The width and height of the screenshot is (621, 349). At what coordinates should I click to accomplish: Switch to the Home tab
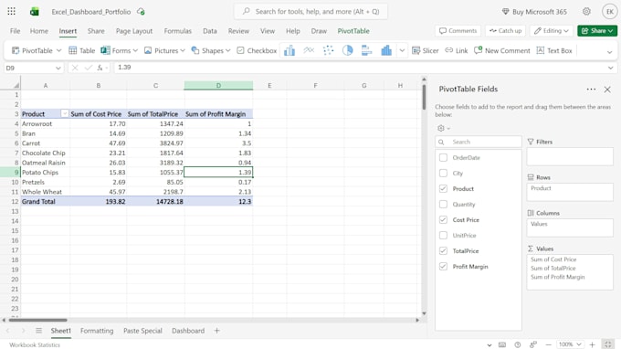point(38,31)
